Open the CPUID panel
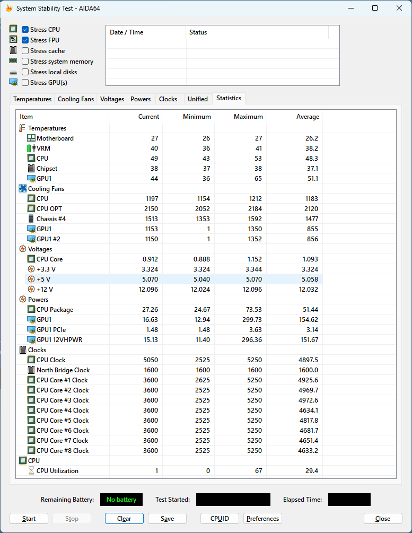412x533 pixels. (220, 518)
